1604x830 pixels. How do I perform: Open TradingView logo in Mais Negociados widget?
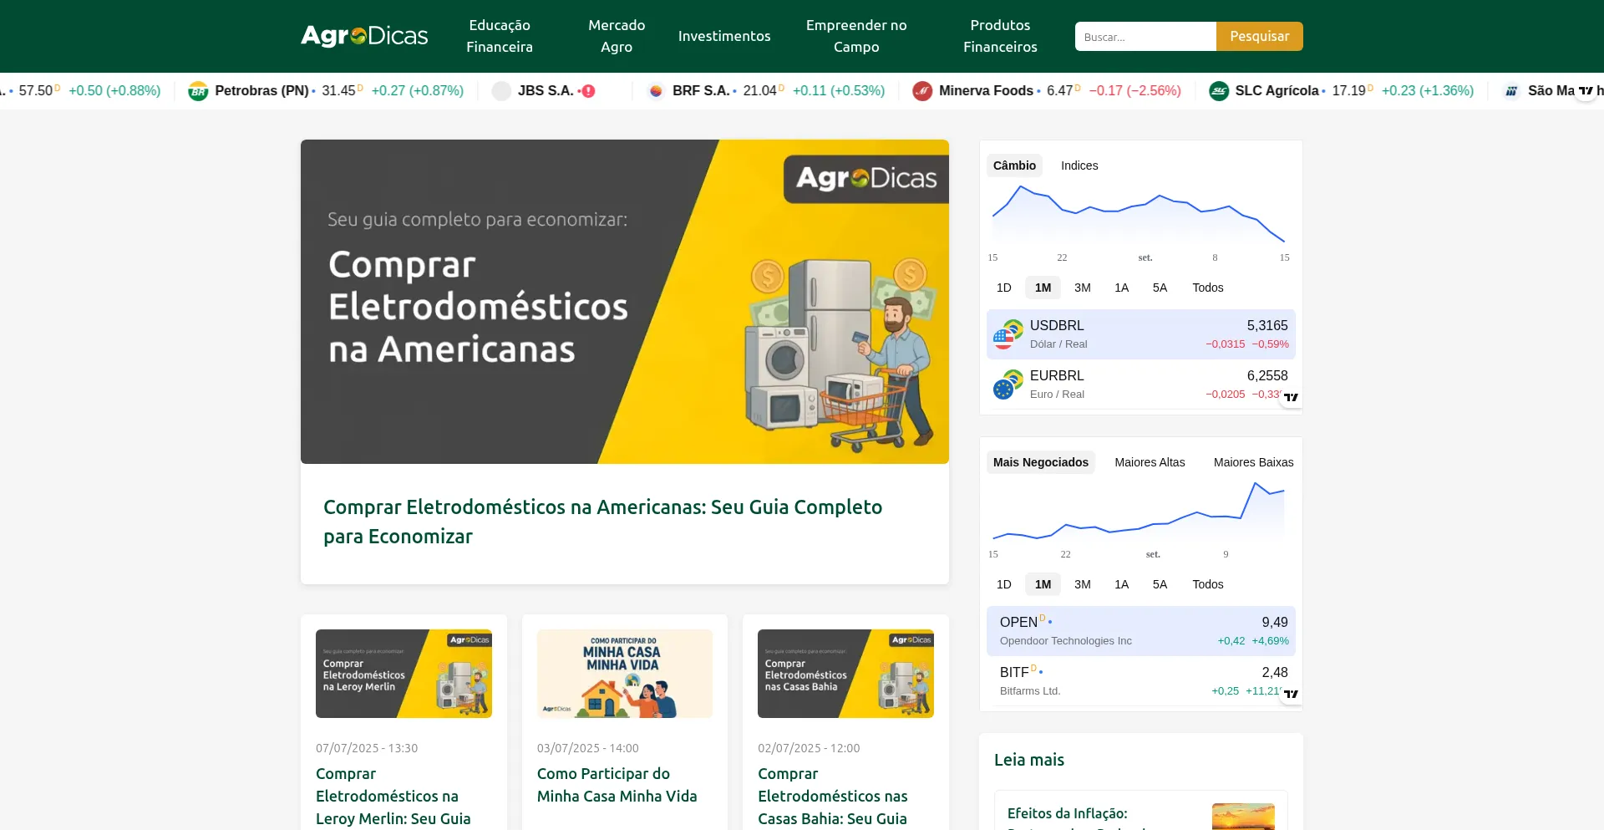(x=1291, y=694)
